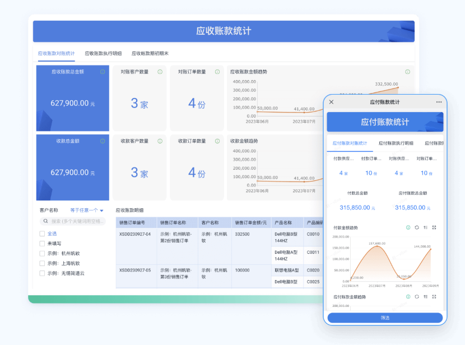Click info icon on 收款订单数量 card
The image size is (465, 345).
pos(217,141)
